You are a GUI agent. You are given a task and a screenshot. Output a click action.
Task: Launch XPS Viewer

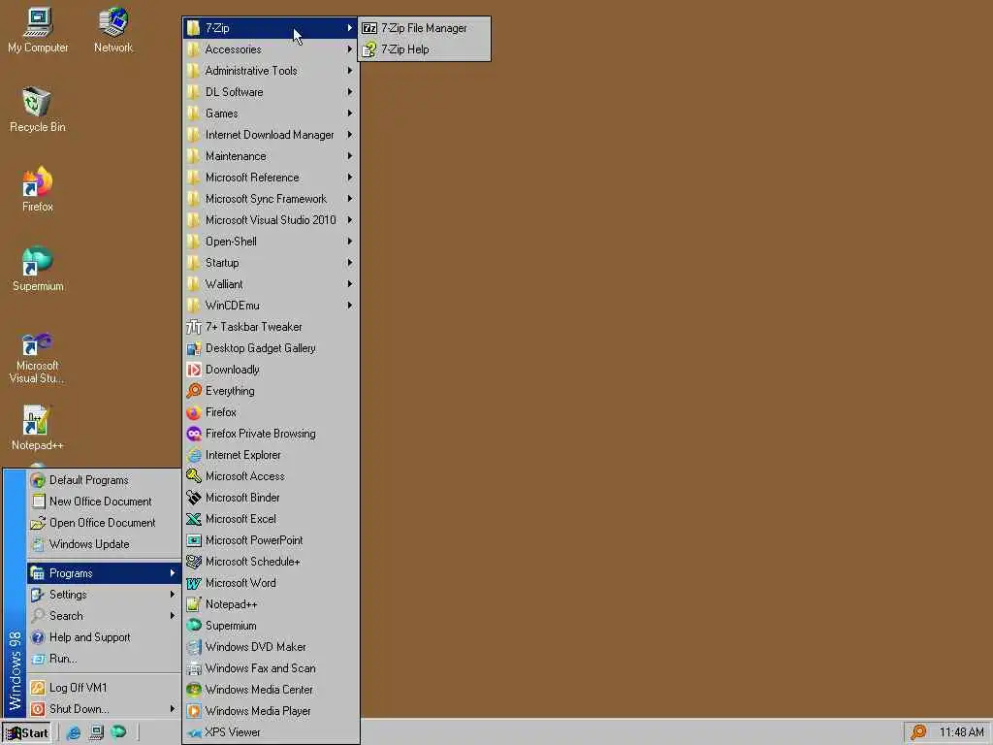click(271, 732)
